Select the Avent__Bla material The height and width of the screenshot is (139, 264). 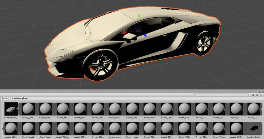pos(28,109)
